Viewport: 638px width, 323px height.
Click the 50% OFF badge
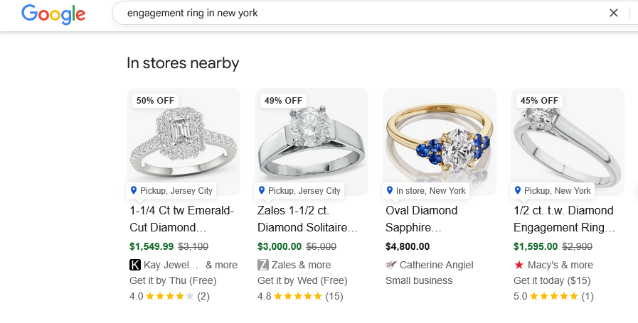[x=155, y=101]
